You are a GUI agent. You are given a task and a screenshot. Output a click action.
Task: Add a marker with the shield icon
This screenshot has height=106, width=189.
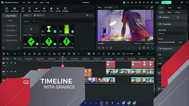tap(99, 54)
